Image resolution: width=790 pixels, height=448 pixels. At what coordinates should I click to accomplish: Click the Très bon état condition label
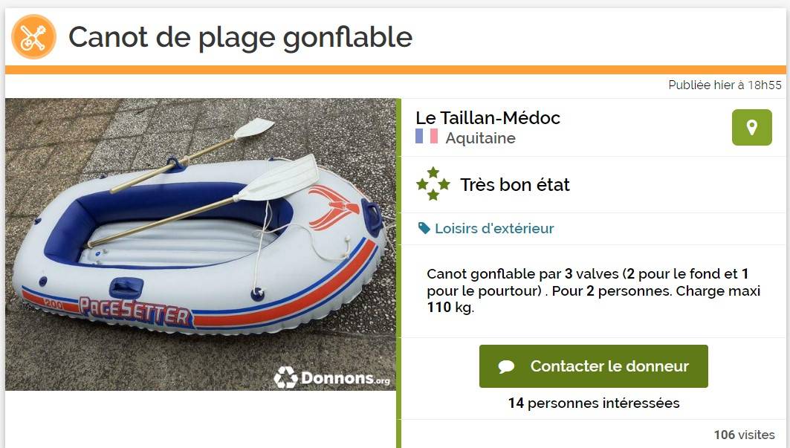point(515,184)
